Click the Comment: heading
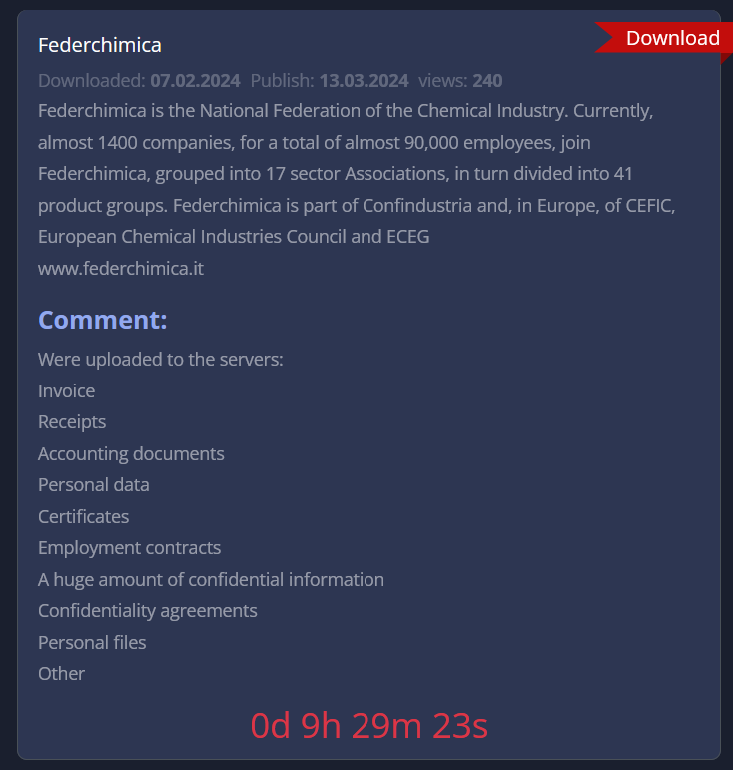Viewport: 733px width, 770px height. (x=102, y=321)
